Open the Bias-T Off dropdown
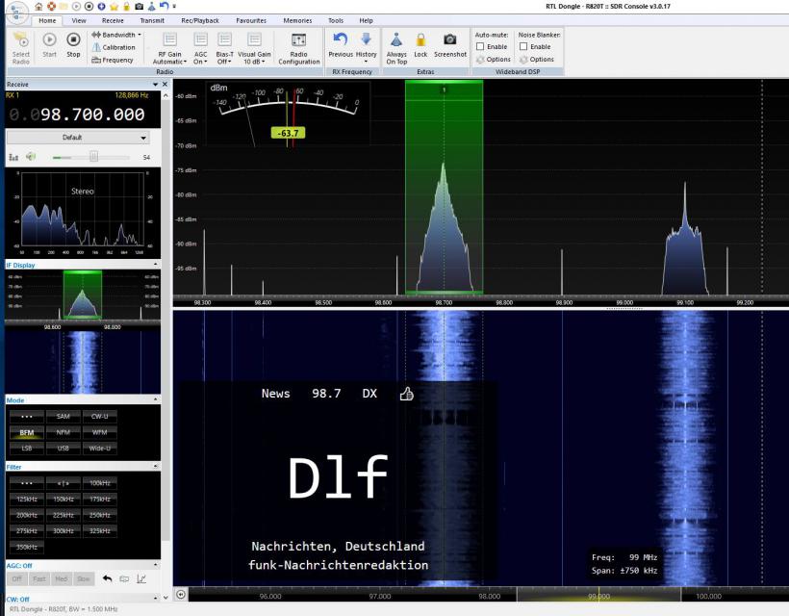789x616 pixels. 224,48
